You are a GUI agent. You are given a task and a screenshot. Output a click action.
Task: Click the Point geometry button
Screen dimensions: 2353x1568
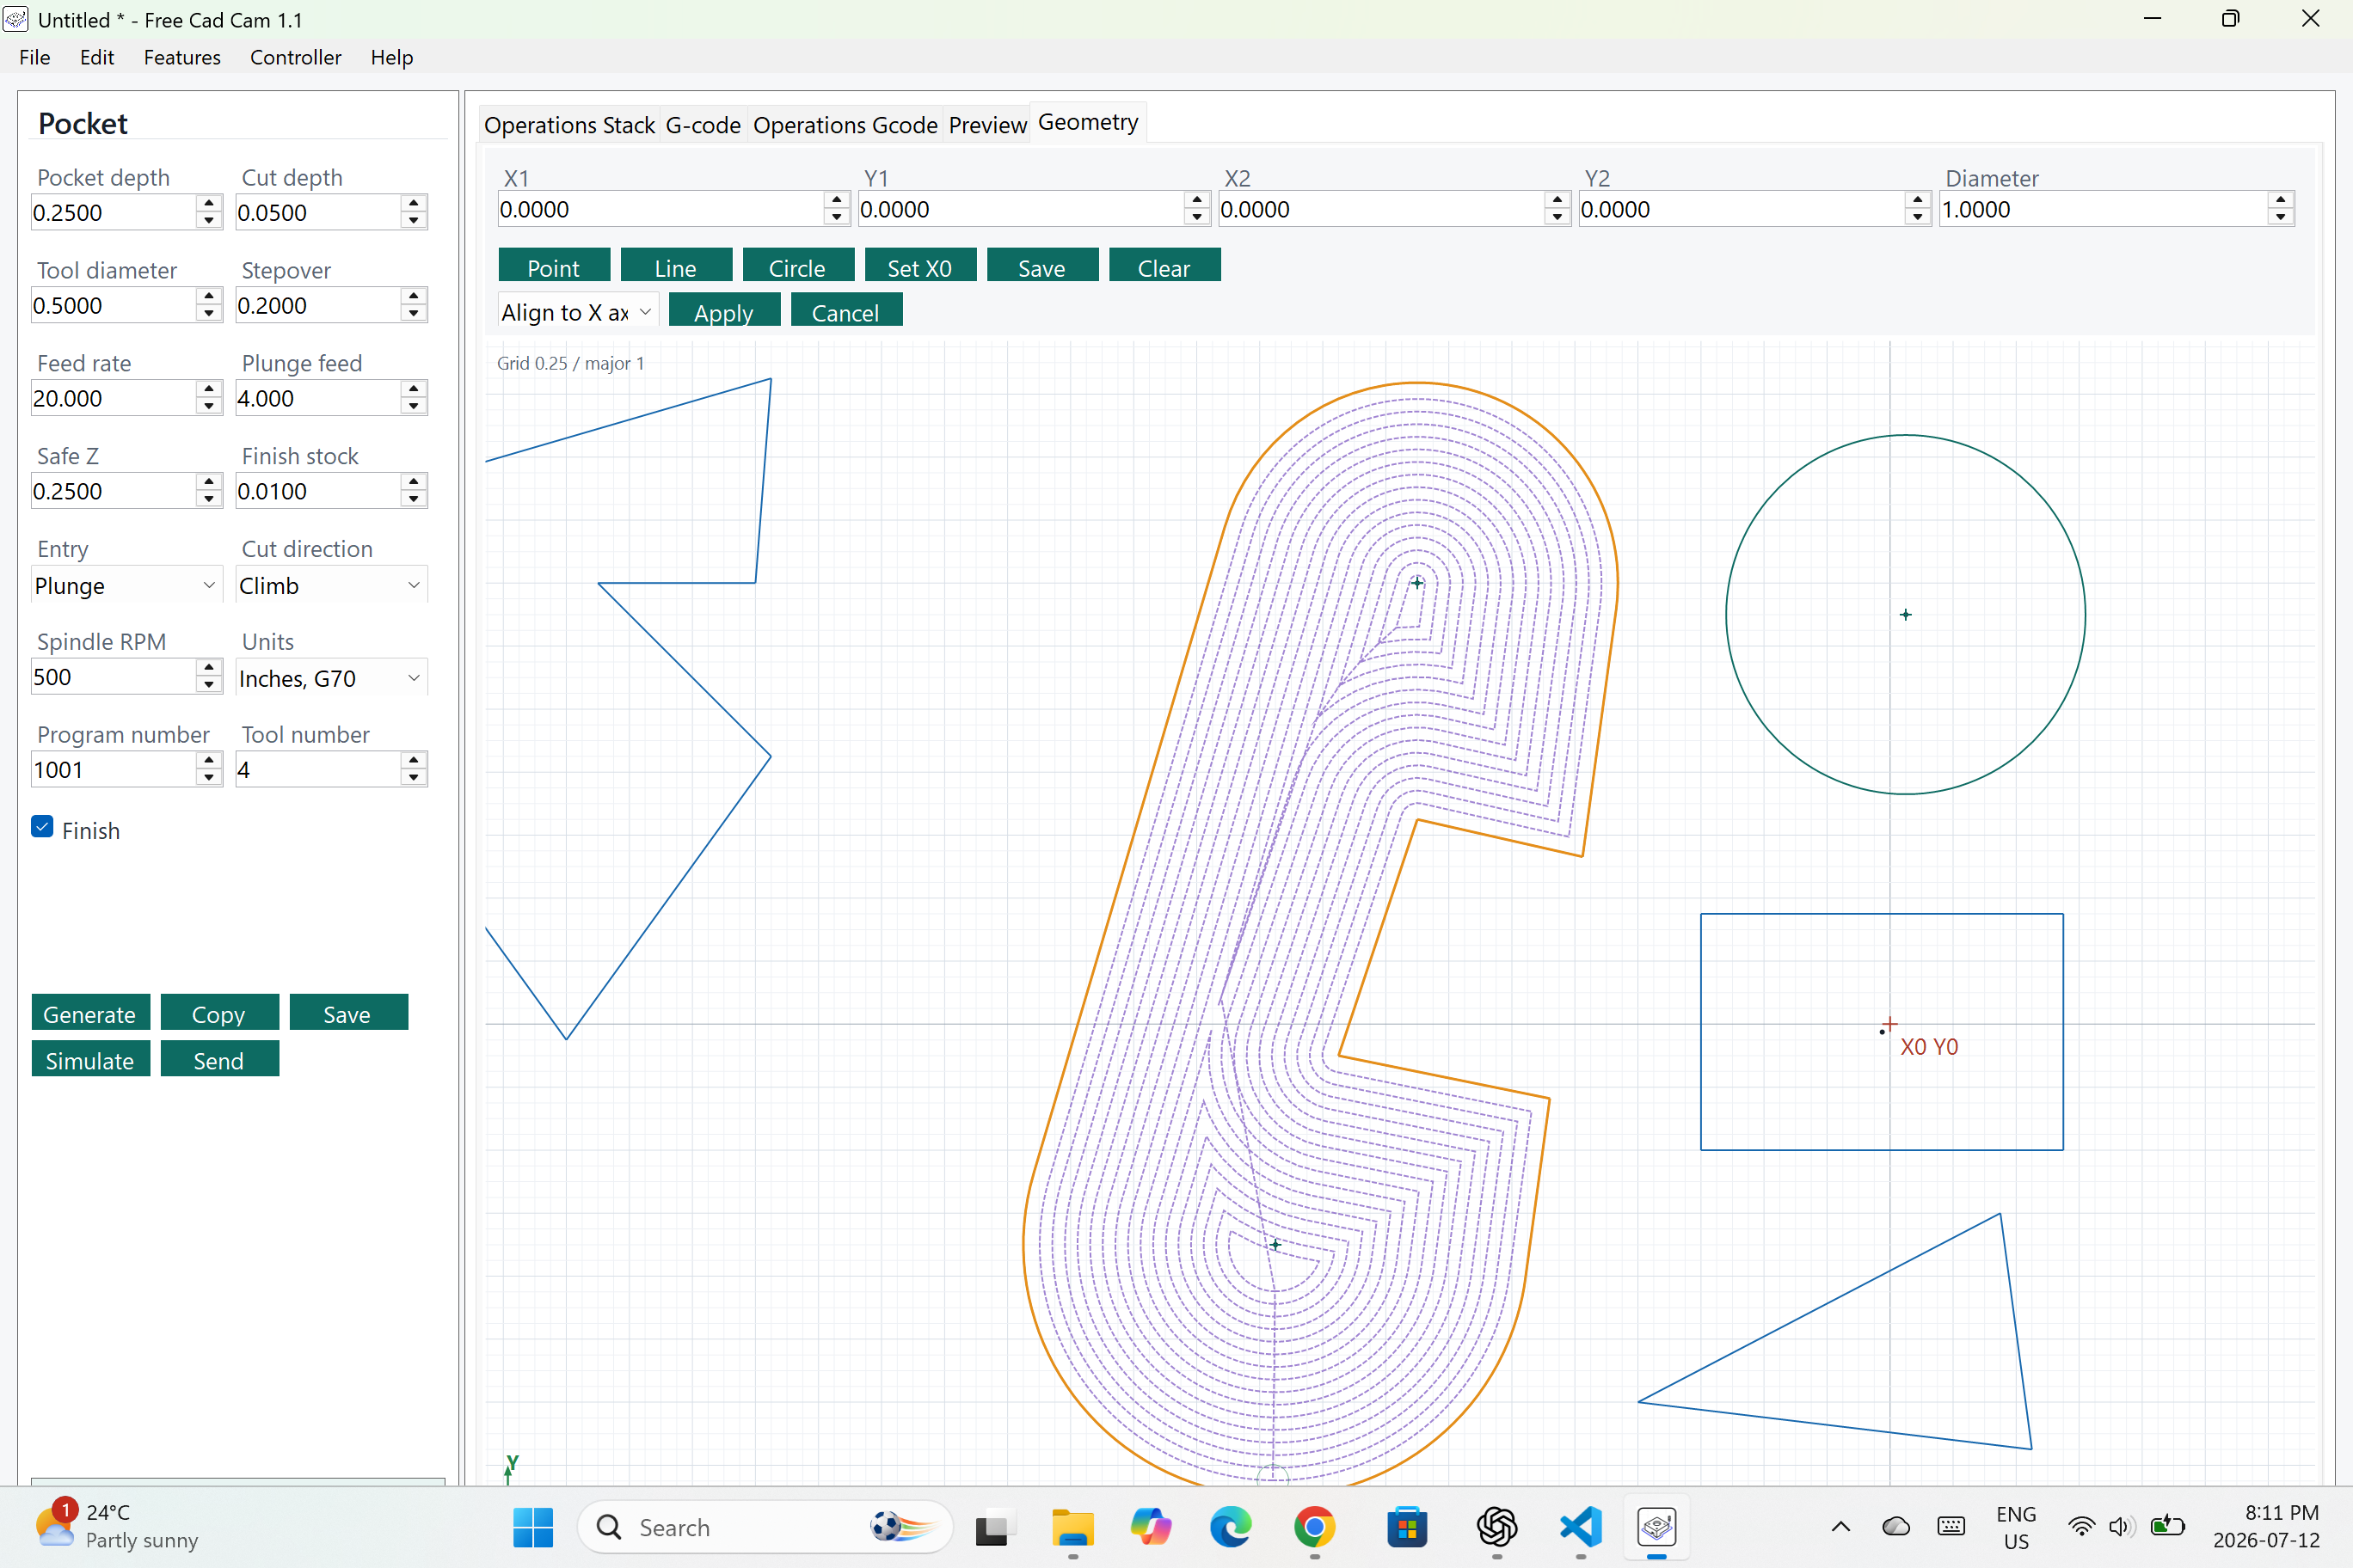(x=553, y=266)
